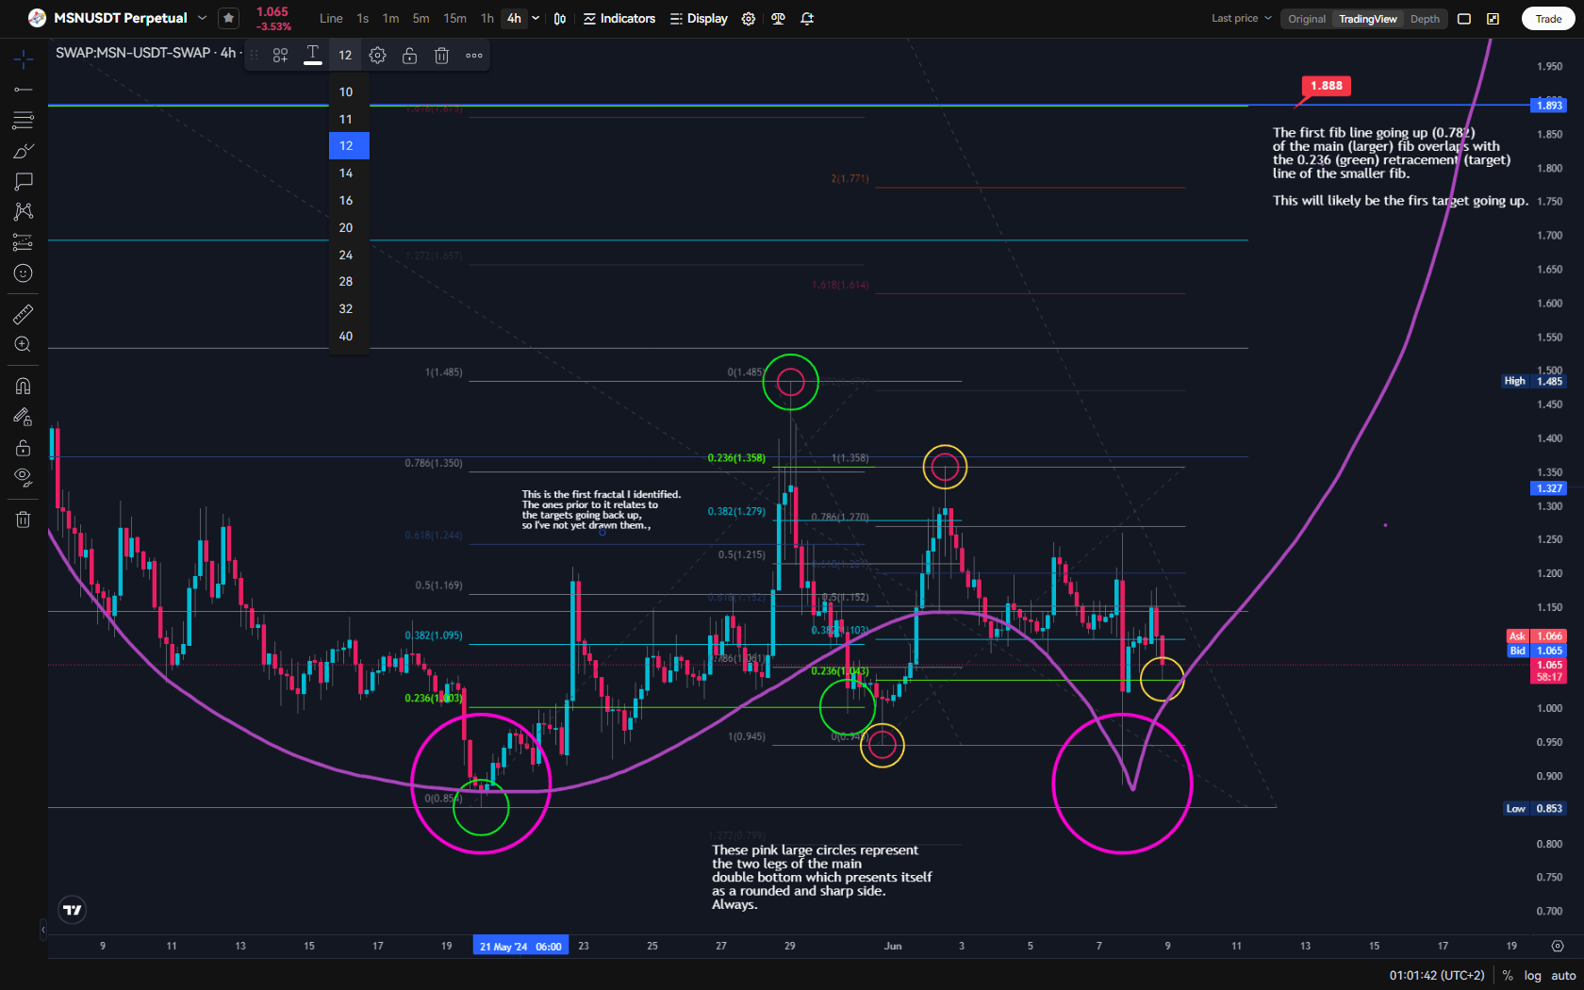Expand the Last price dropdown

point(1242,18)
